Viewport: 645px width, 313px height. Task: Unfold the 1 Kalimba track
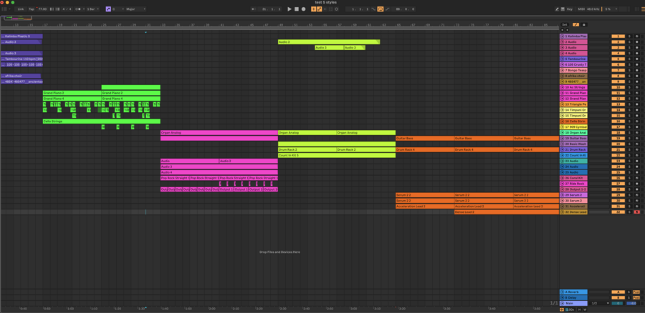tap(563, 36)
